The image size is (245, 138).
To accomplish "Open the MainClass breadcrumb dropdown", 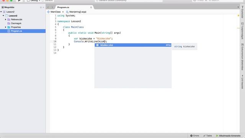I will tap(56, 12).
